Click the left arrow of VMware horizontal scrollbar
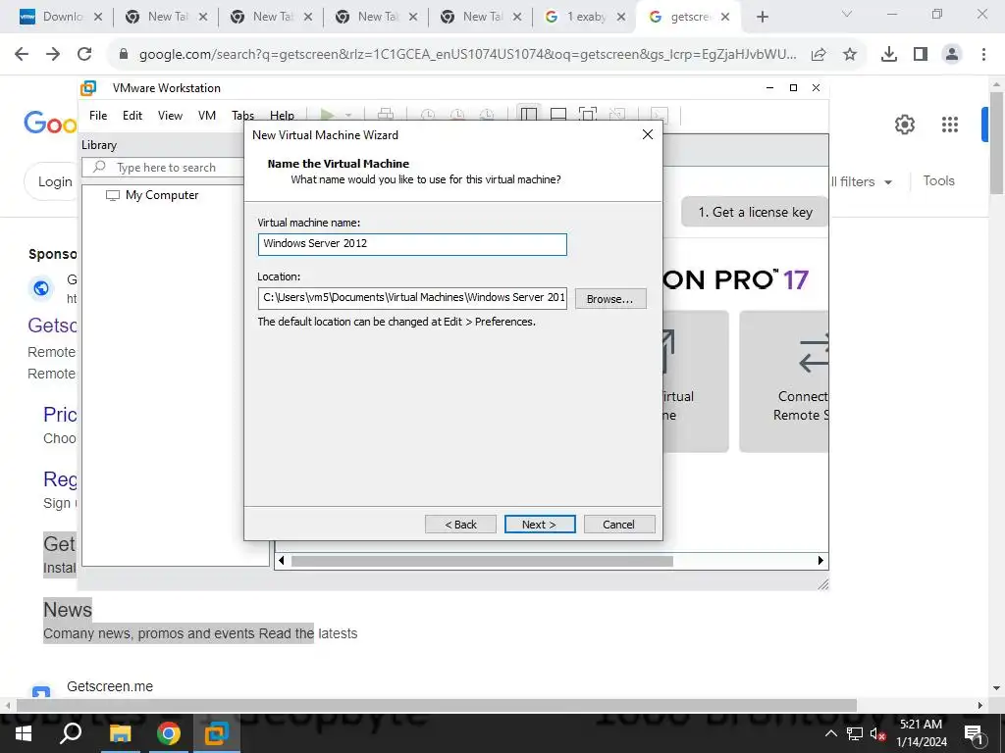Image resolution: width=1005 pixels, height=753 pixels. [x=282, y=561]
